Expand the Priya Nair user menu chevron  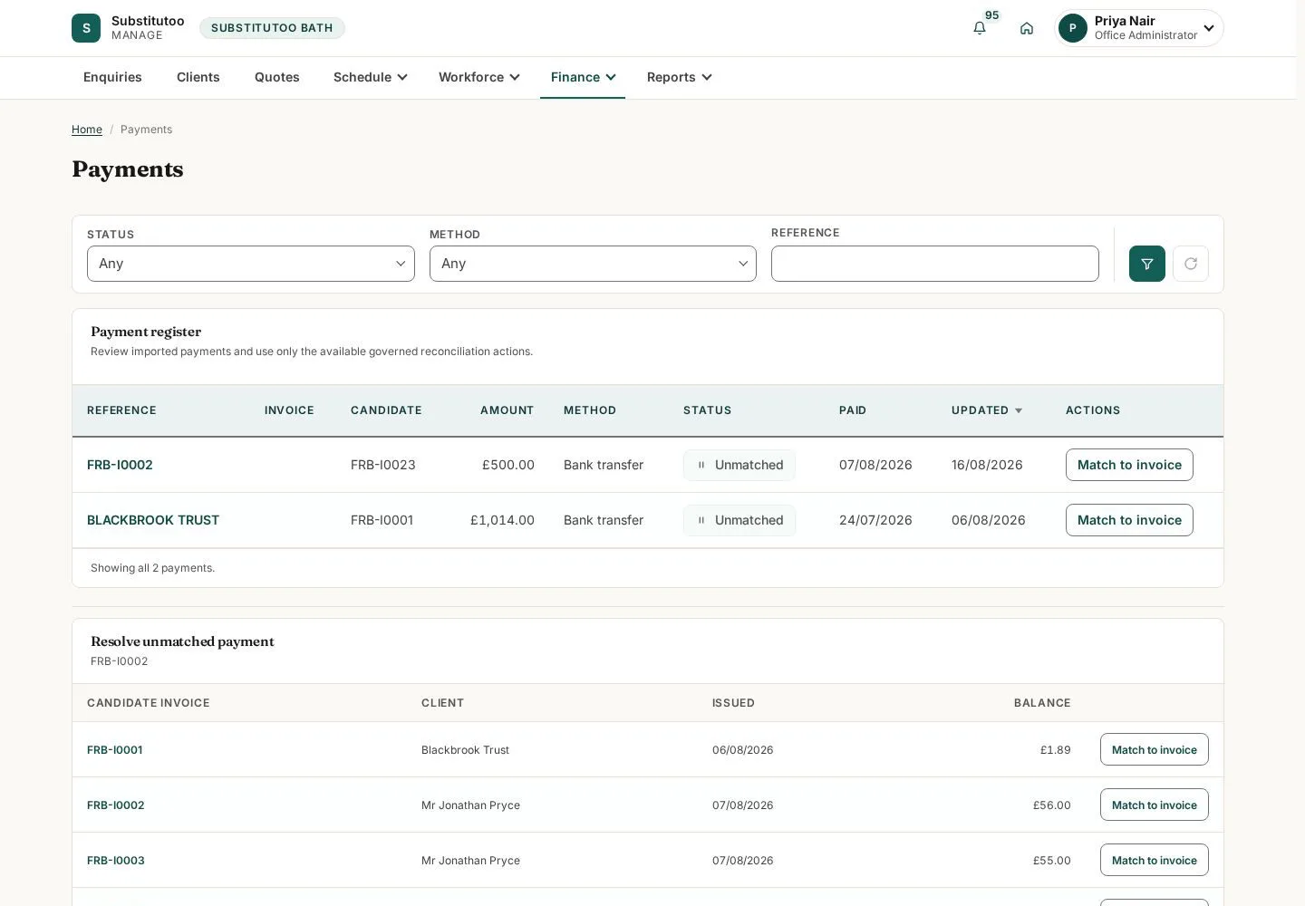tap(1209, 28)
